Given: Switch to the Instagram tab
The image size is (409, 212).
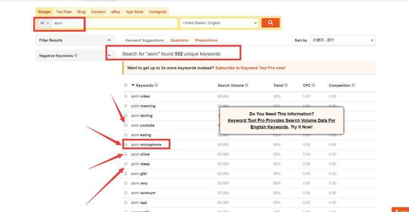Looking at the screenshot, I should [158, 12].
